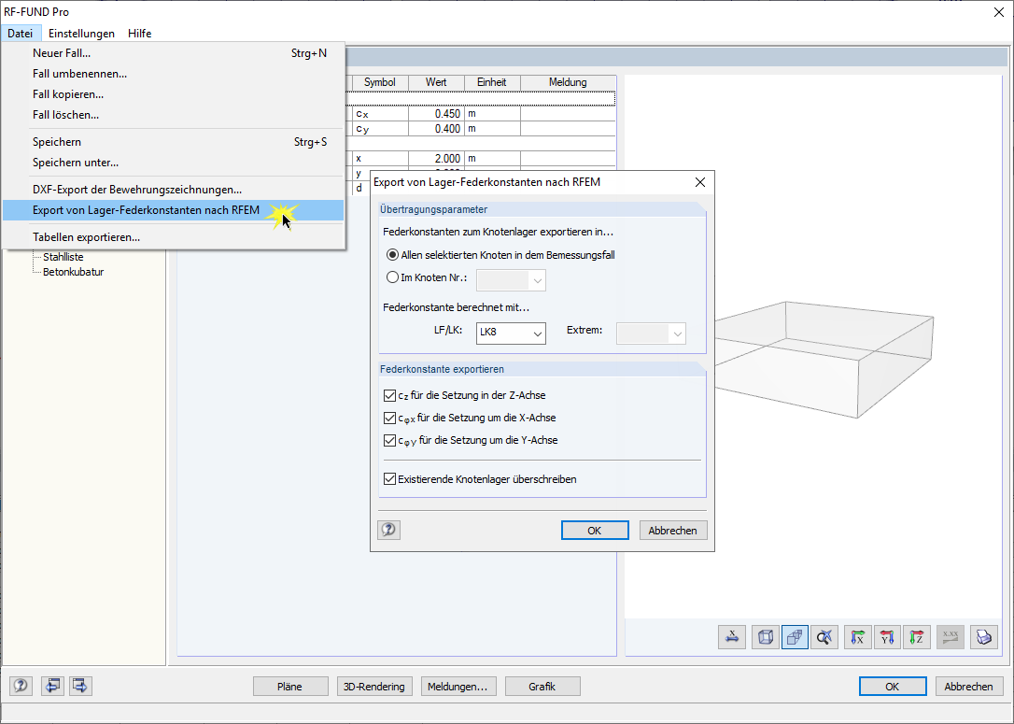Confirm the export dialog with OK
The width and height of the screenshot is (1014, 724).
coord(595,531)
